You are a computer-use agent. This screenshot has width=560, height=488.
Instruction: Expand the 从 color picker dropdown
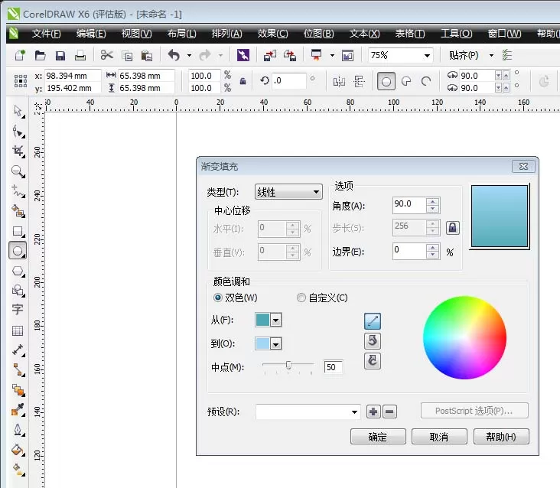coord(275,320)
